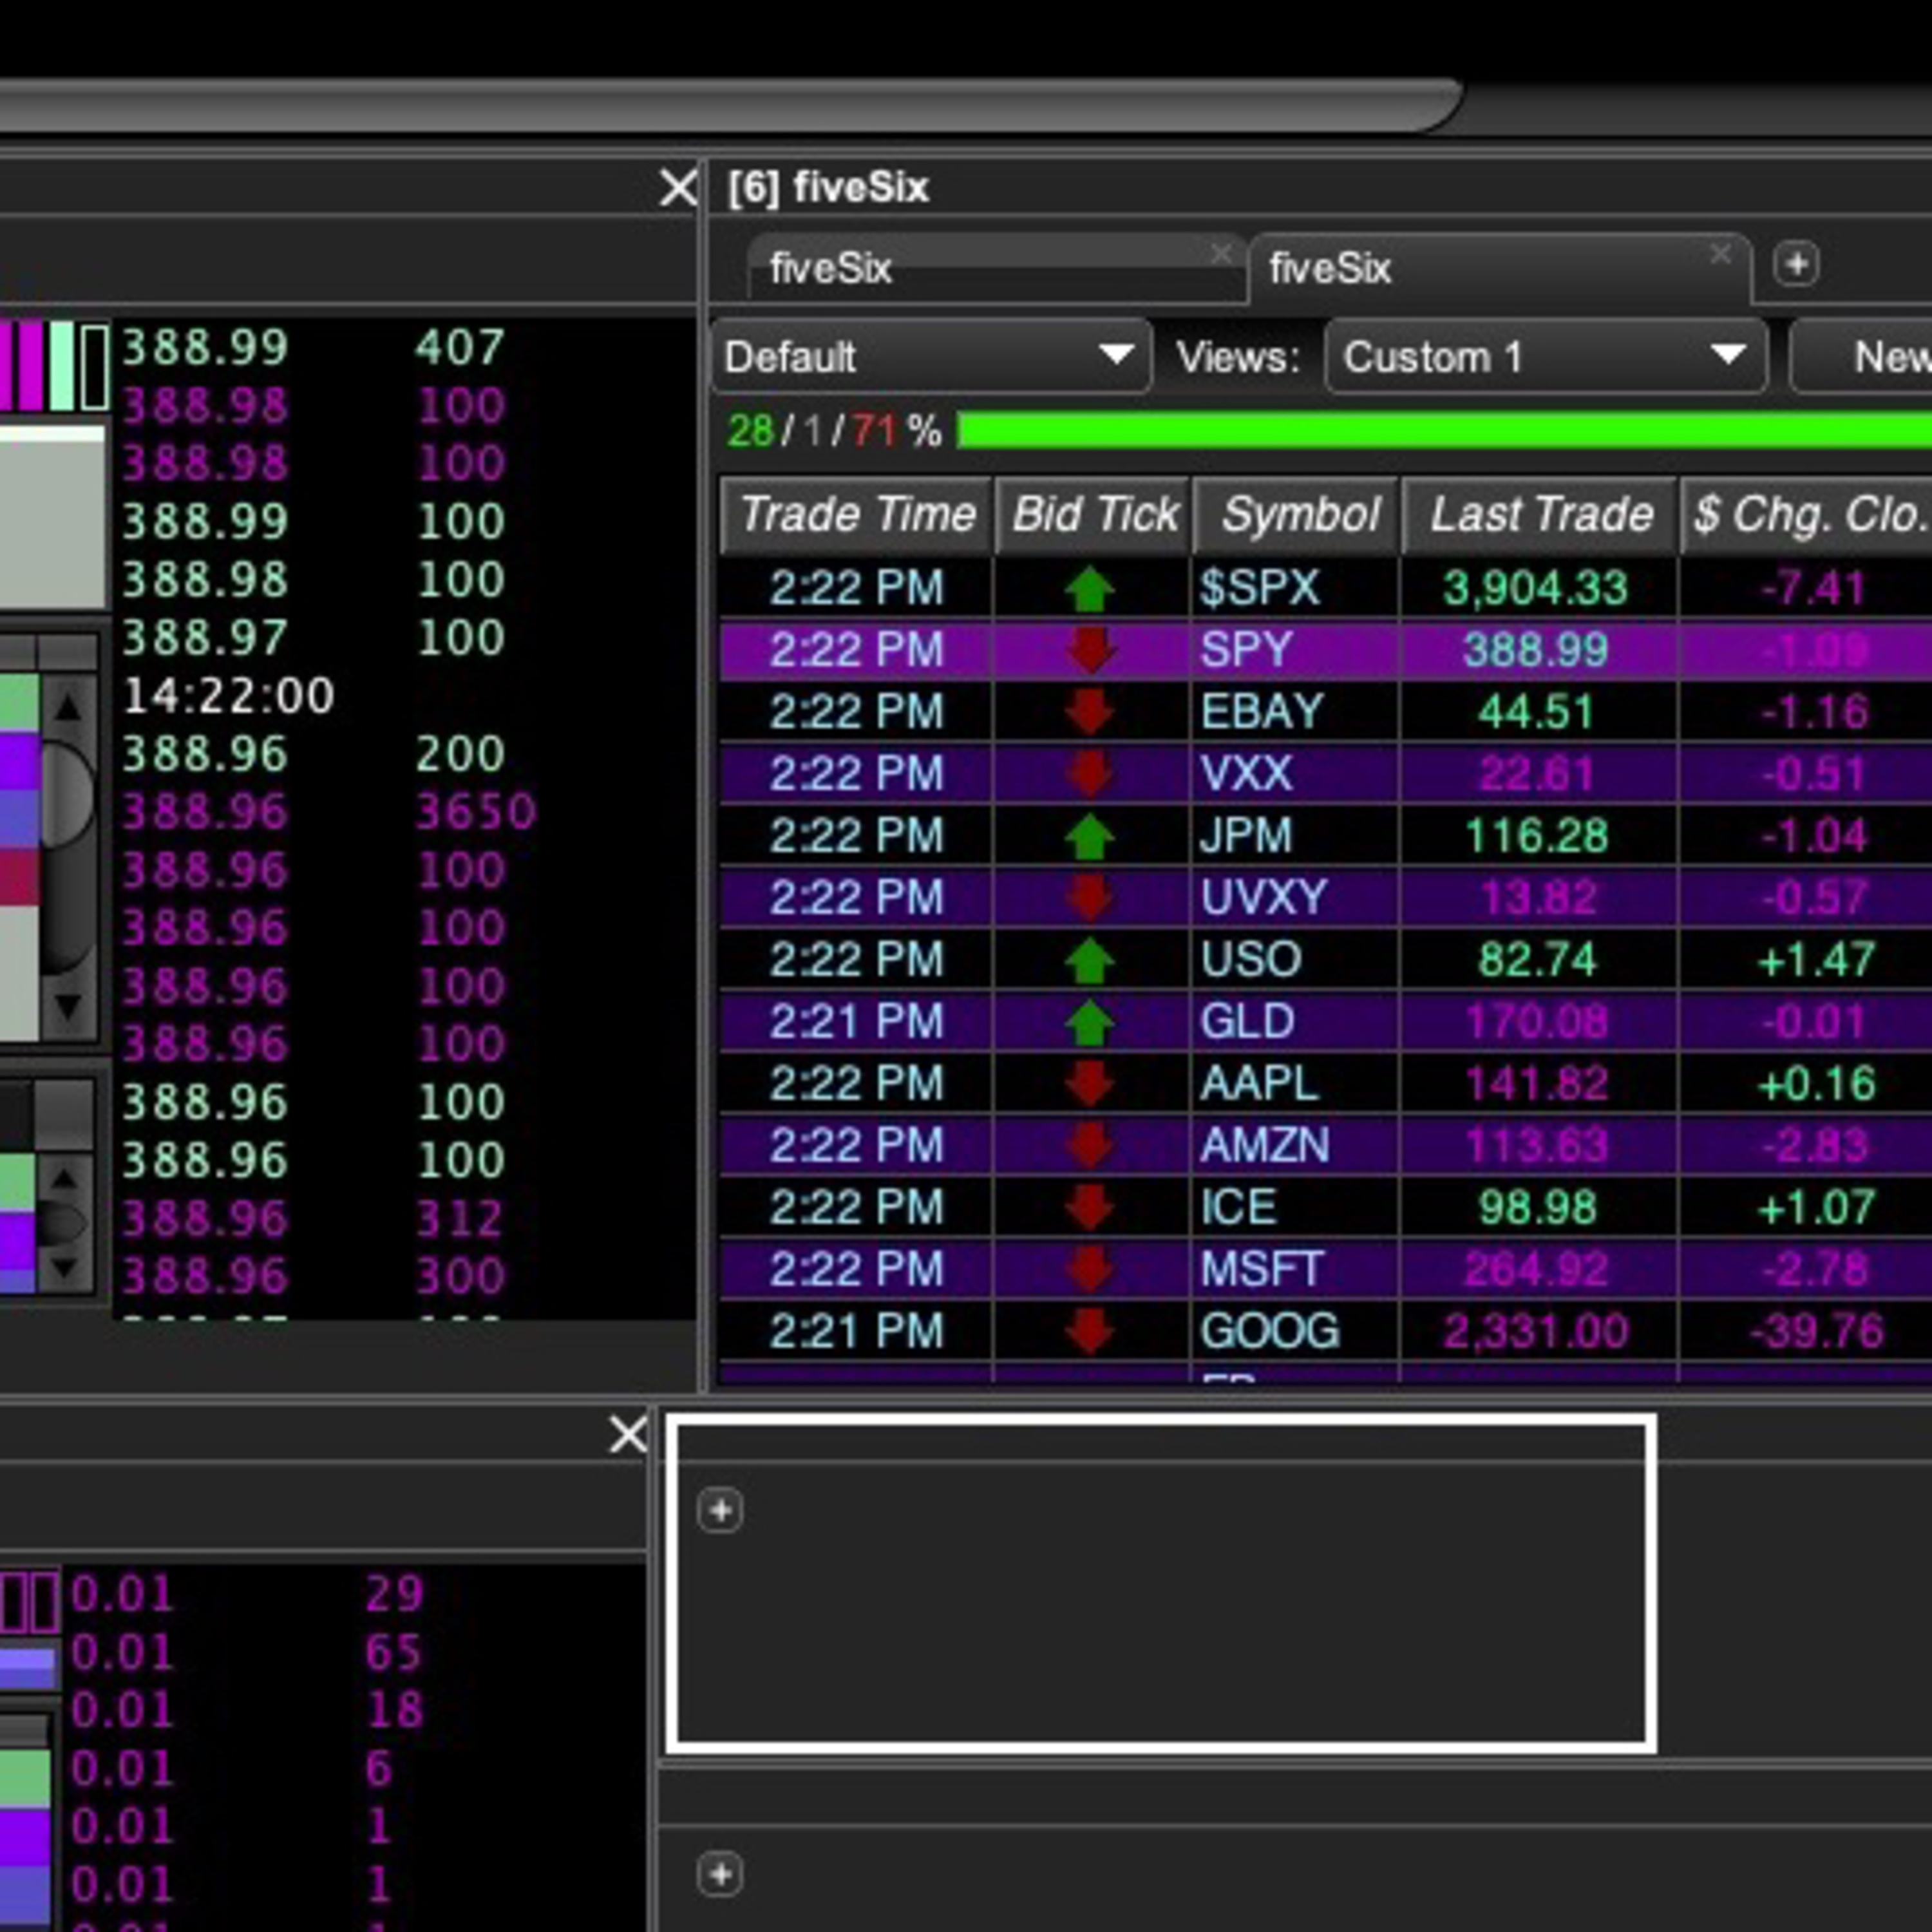Close the first fiveSix tab

[1220, 254]
